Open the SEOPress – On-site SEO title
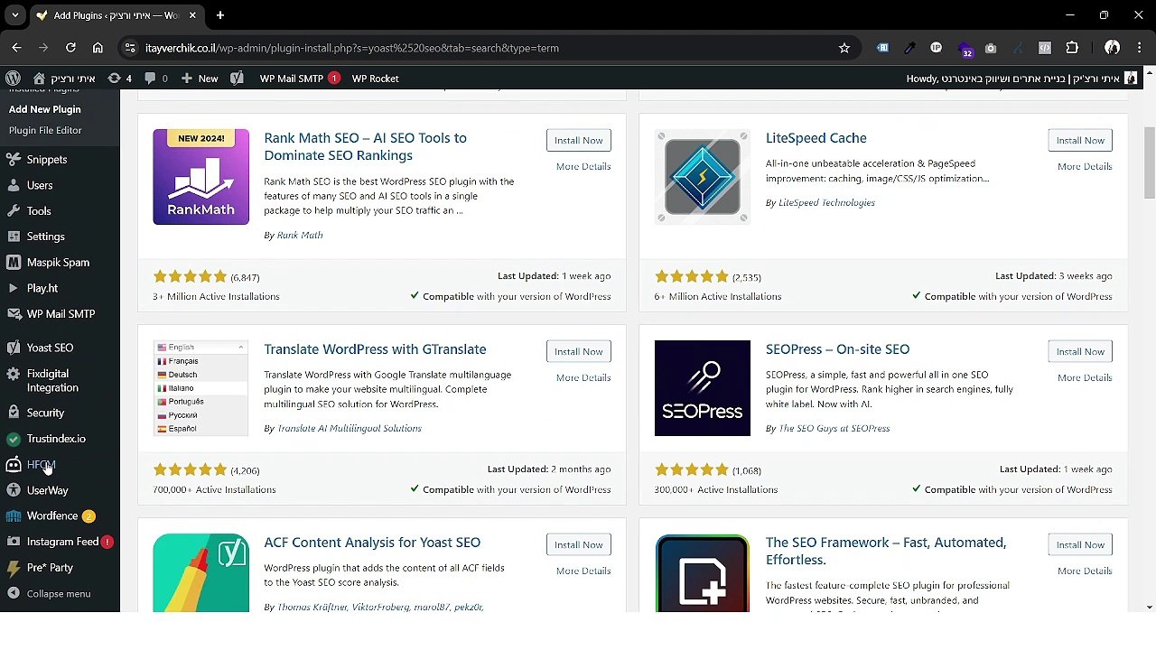Screen dimensions: 1156x650 coord(837,349)
